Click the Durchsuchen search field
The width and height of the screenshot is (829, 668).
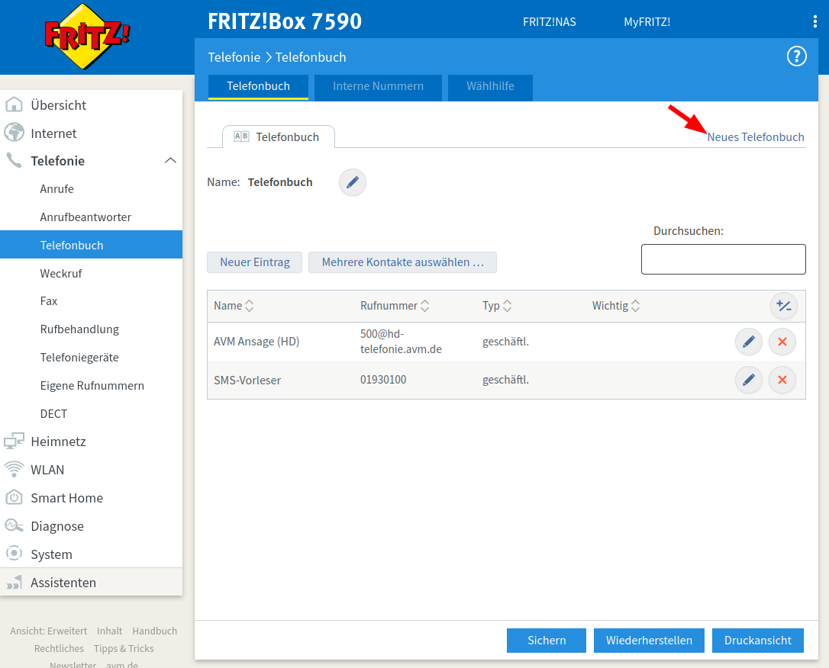723,259
